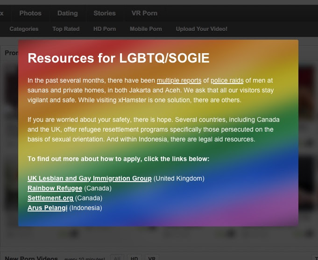Open the Settlement.org link
Viewport: 318px width, 260px height.
tap(50, 198)
